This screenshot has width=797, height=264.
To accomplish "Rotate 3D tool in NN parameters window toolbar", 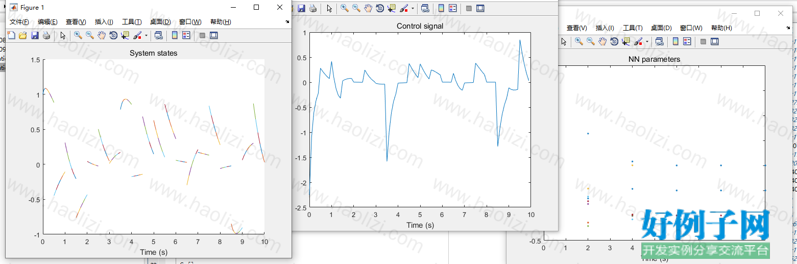I will tap(614, 41).
